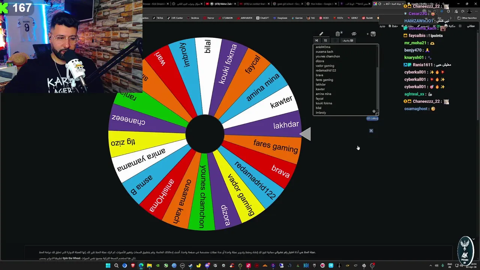Screen dimensions: 480x270
Task: Open File Explorer from taskbar
Action: [x=149, y=265]
